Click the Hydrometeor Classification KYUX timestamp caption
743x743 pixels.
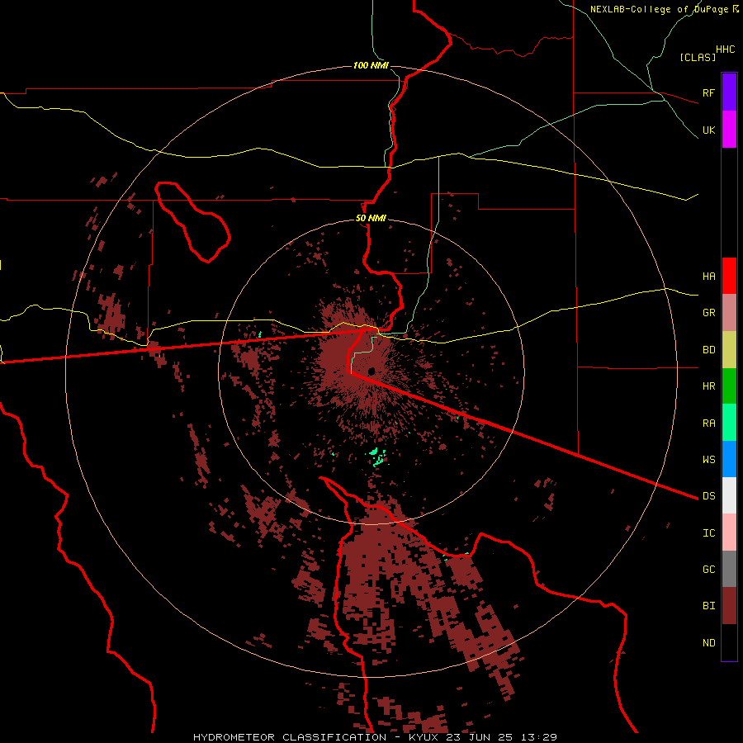tap(375, 737)
